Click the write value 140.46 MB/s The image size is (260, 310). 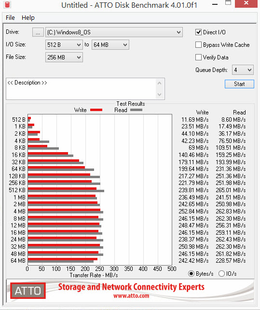193,155
